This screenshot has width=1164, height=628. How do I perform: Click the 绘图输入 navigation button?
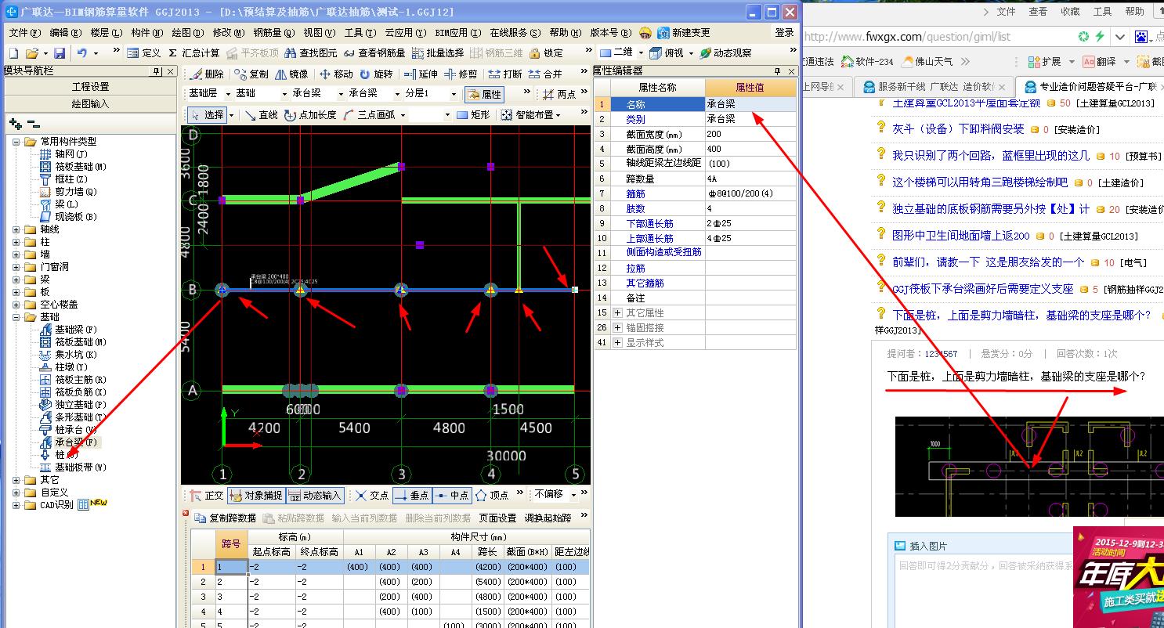[91, 103]
